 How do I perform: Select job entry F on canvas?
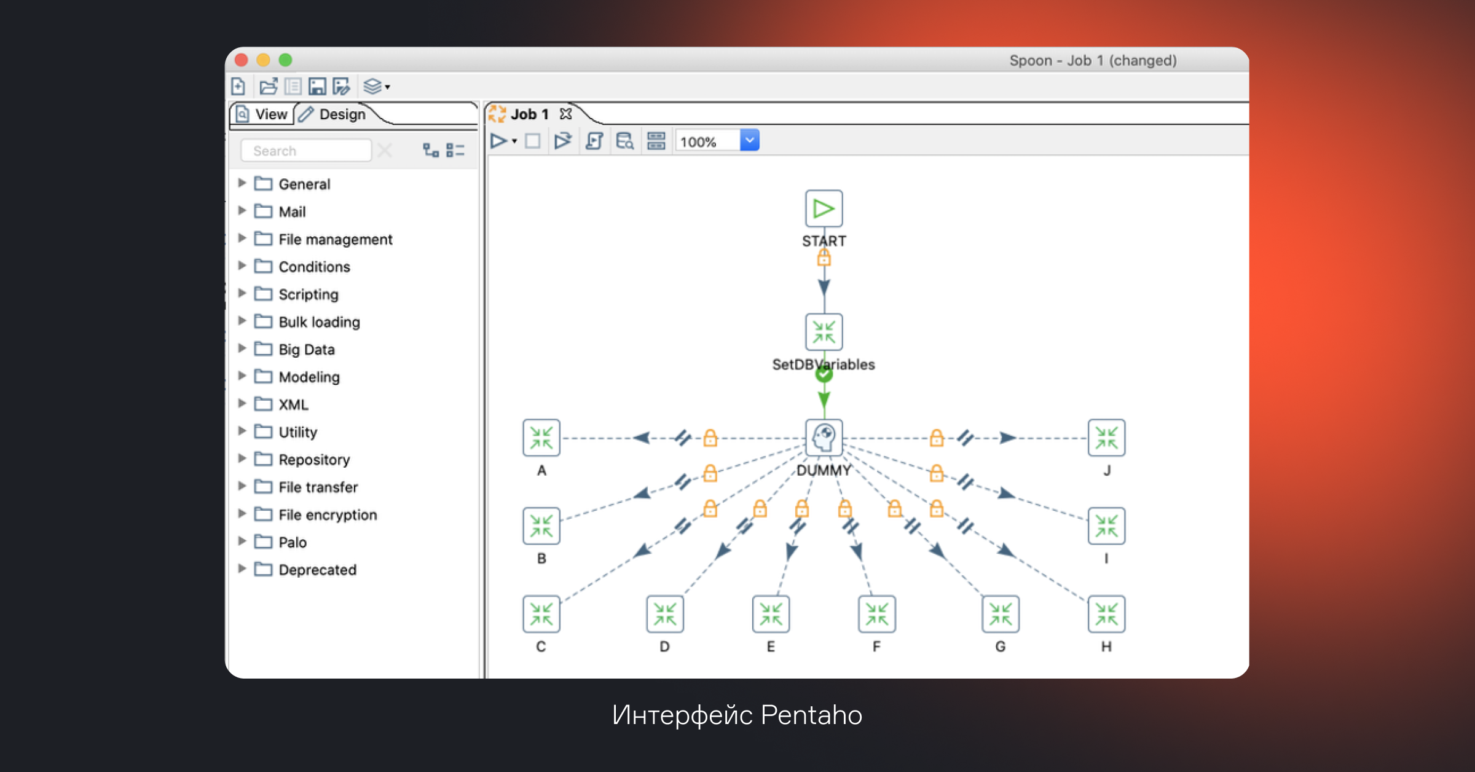pos(877,614)
